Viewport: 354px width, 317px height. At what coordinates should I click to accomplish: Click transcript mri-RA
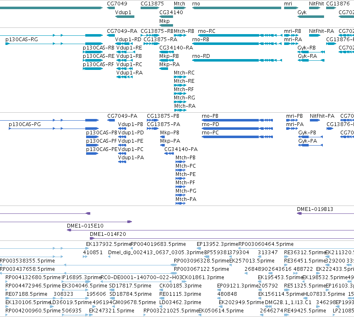pos(293,40)
